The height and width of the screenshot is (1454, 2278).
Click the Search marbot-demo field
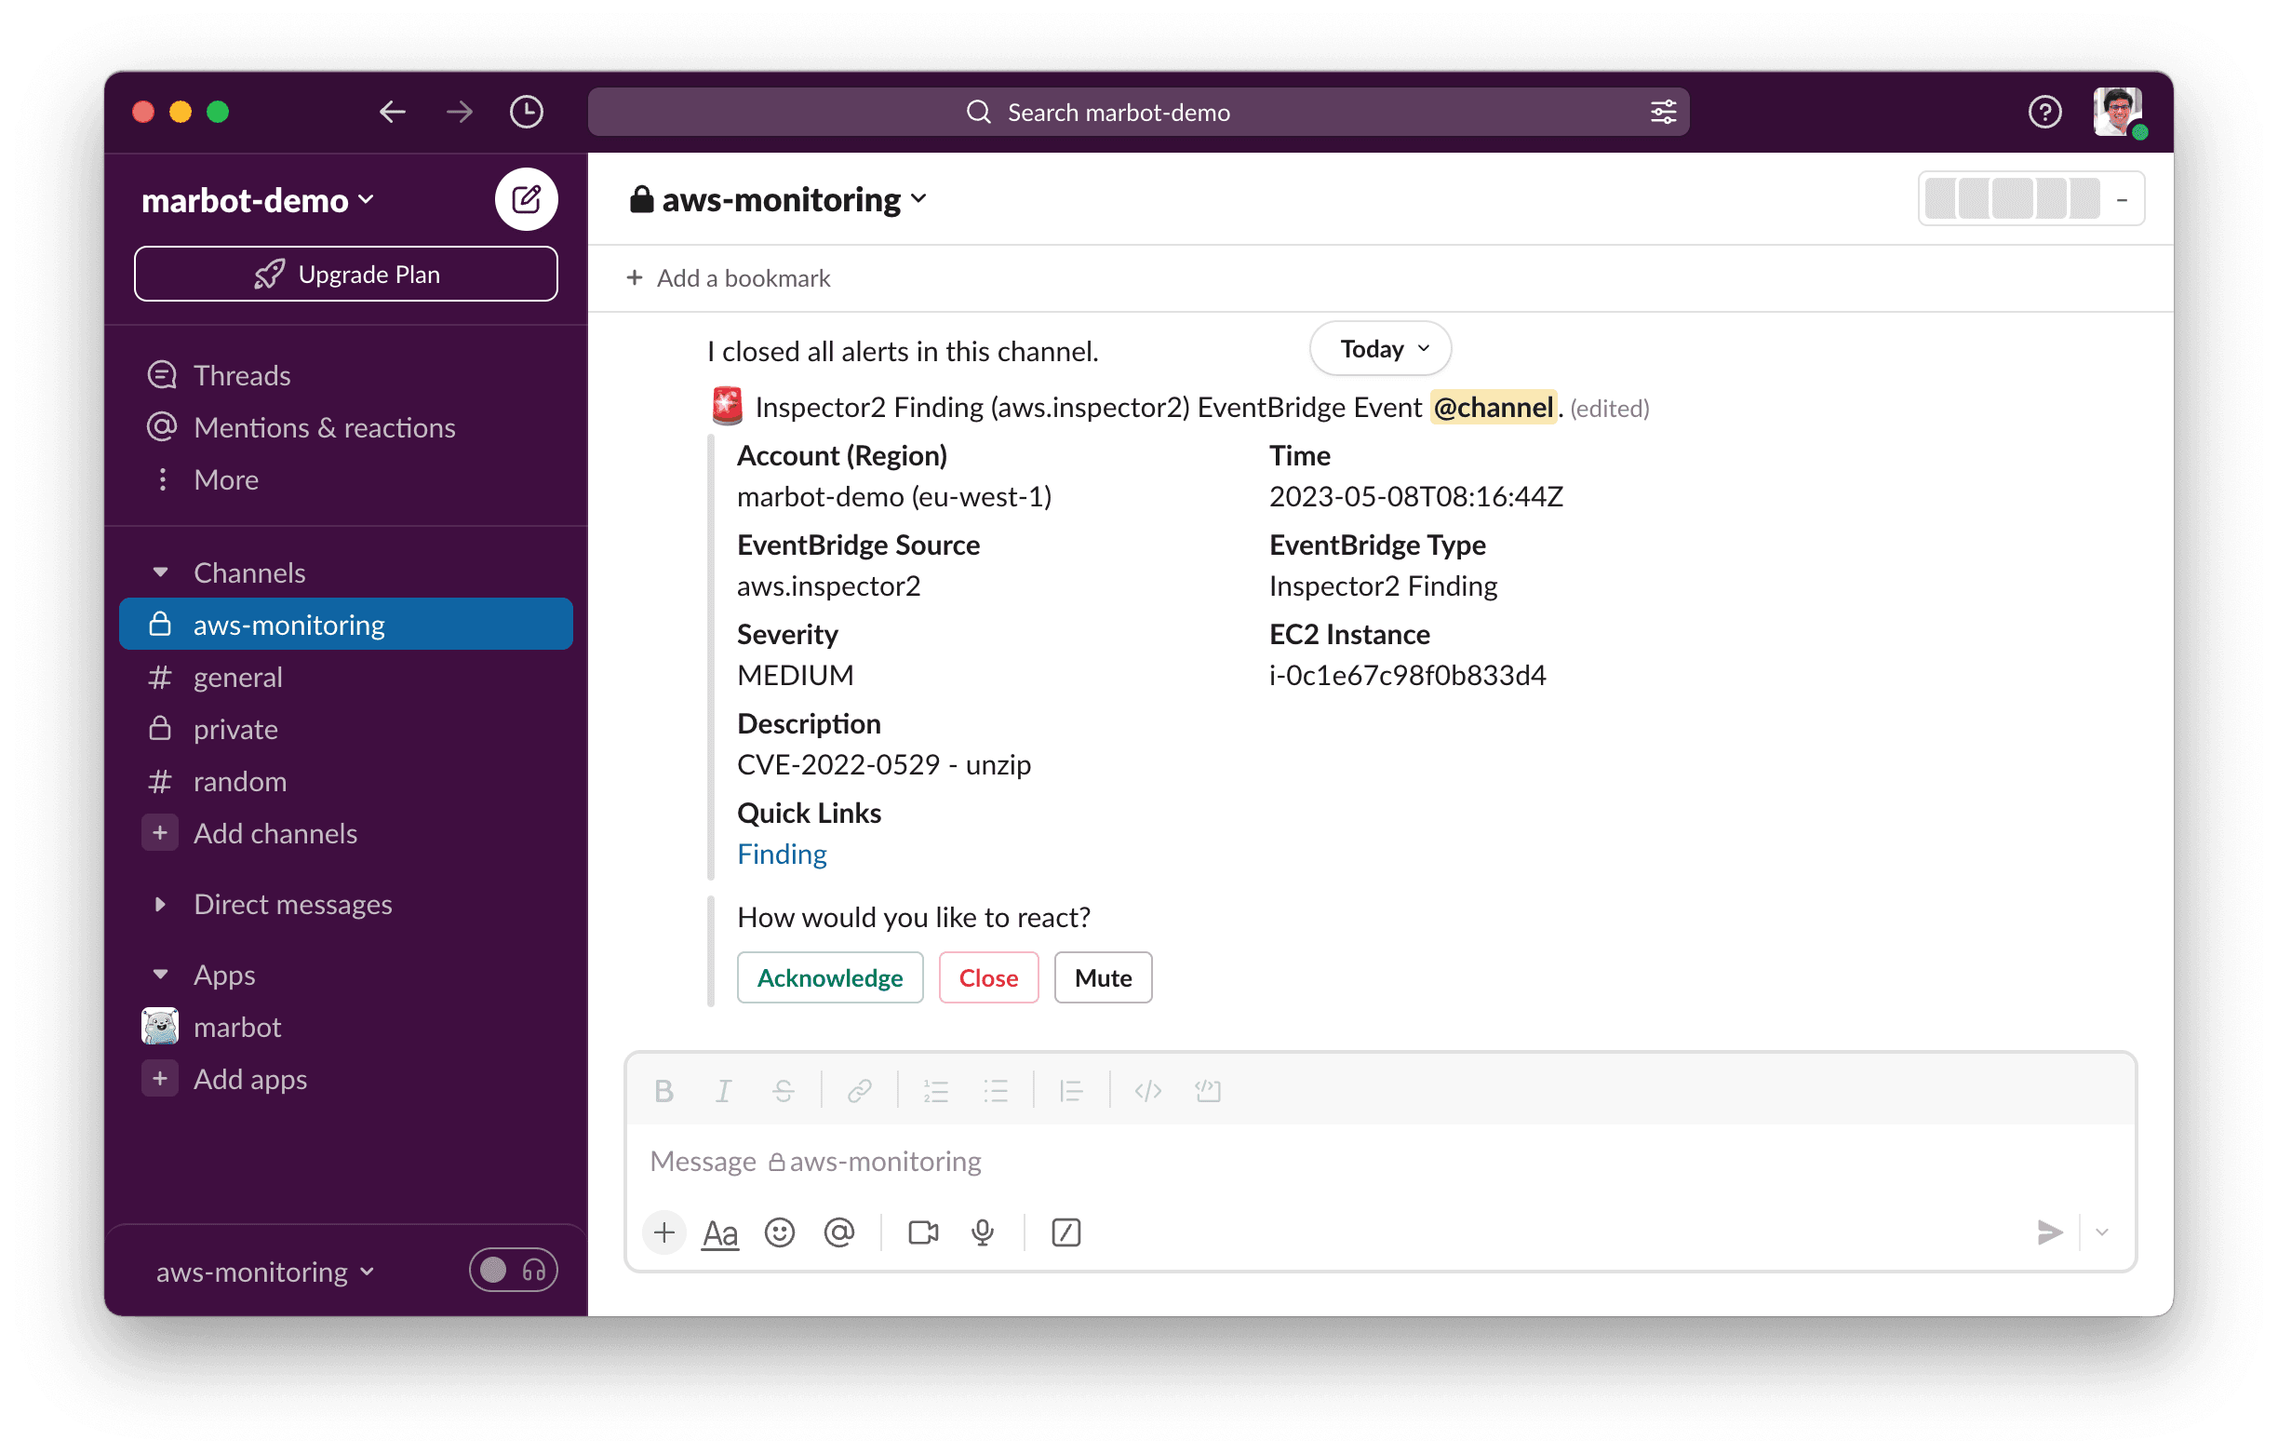(x=1138, y=112)
